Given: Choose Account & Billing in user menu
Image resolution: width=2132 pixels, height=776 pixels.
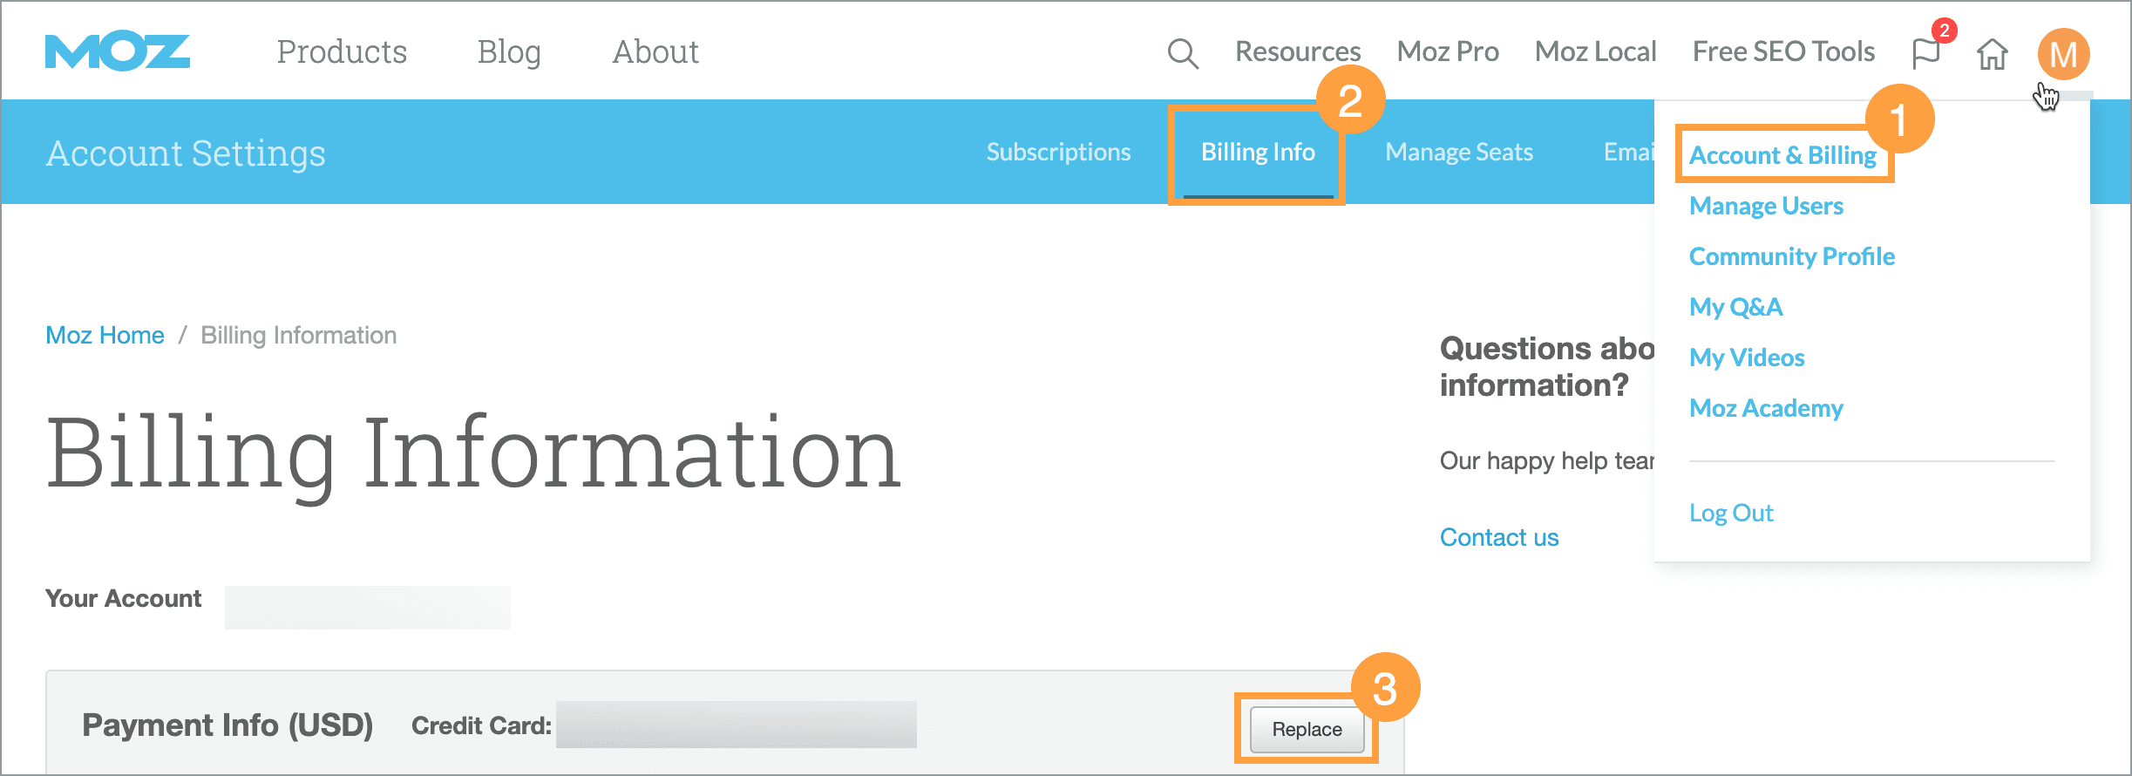Looking at the screenshot, I should [x=1782, y=155].
